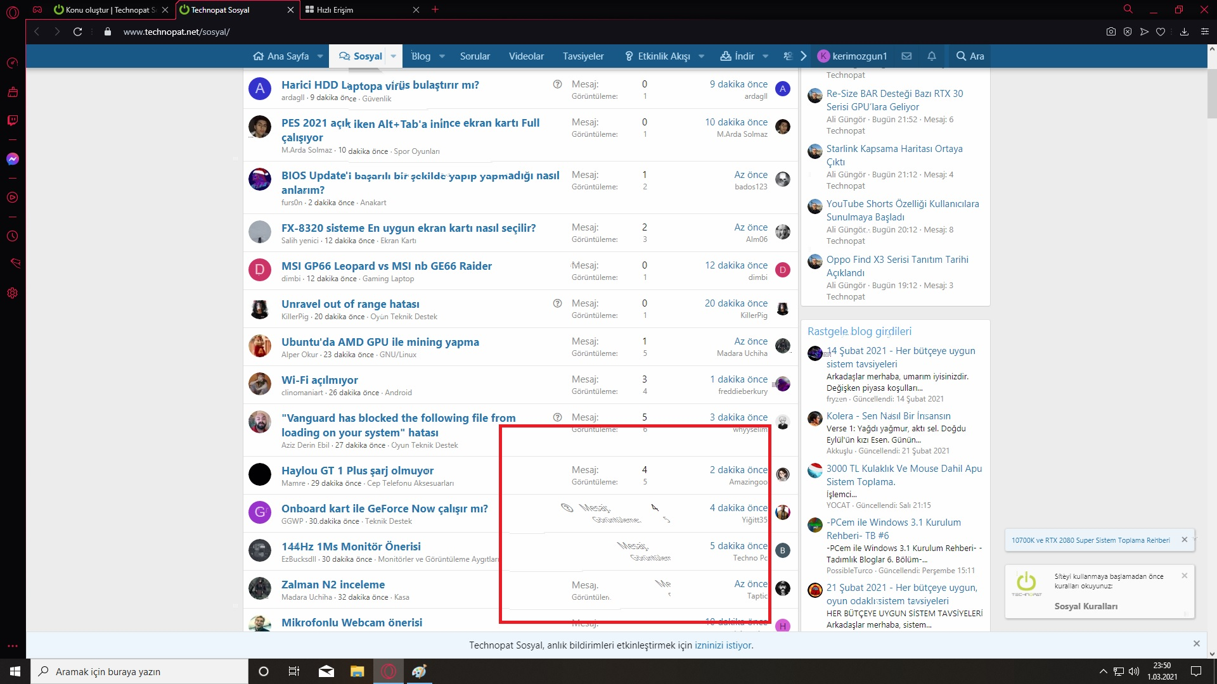The height and width of the screenshot is (684, 1217).
Task: Open the private messages envelope icon
Action: [906, 56]
